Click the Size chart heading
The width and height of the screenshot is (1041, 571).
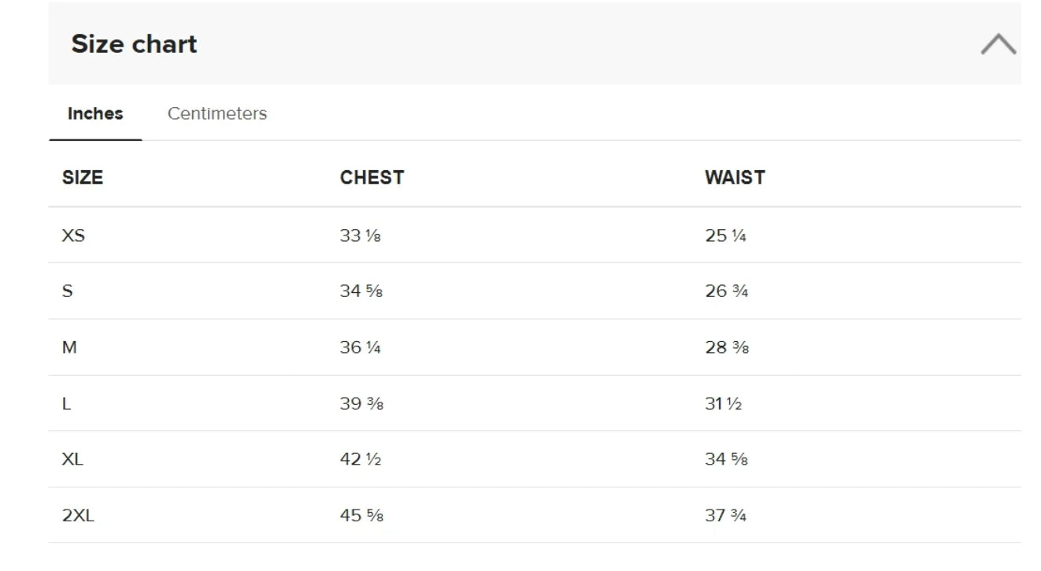tap(134, 44)
